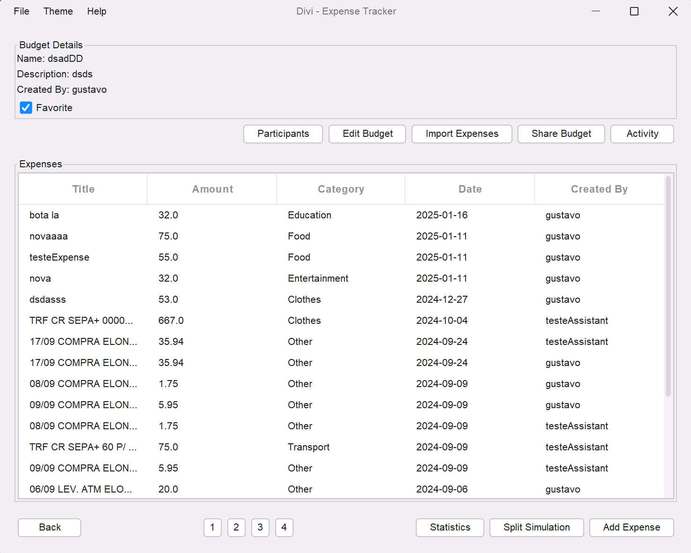Open the Activity log

[x=642, y=134]
